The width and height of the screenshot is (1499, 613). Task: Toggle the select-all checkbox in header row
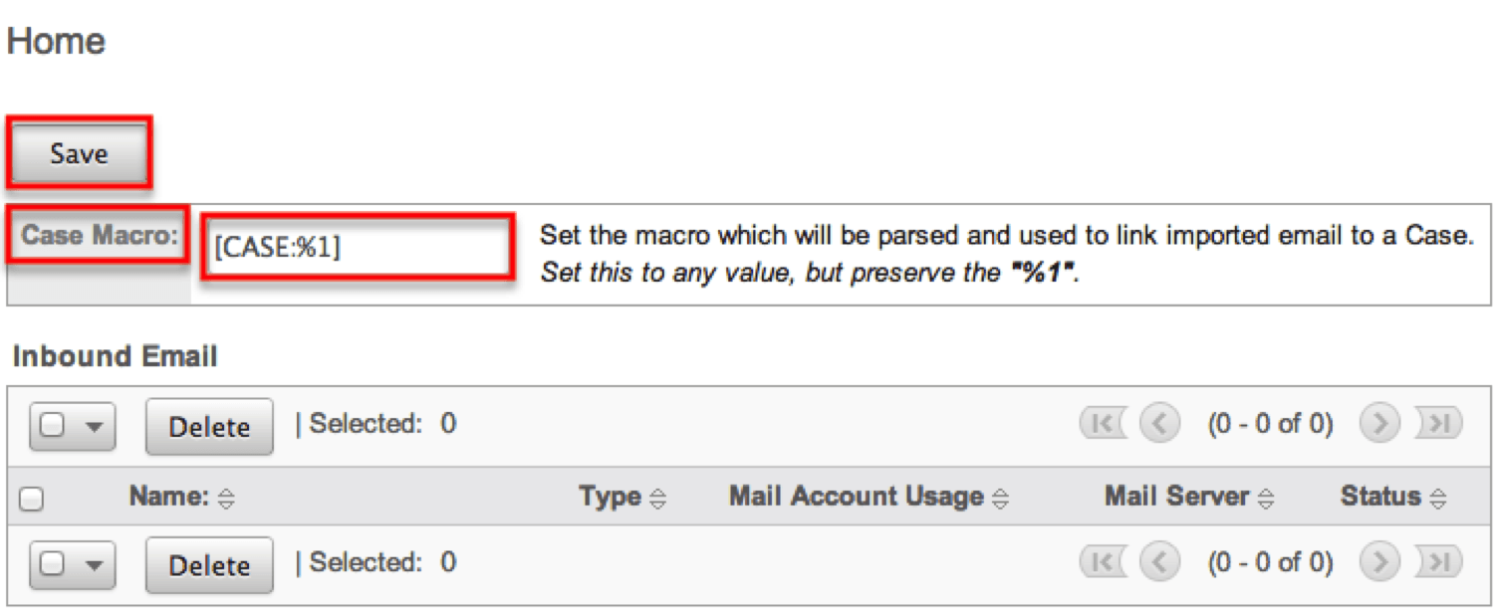[x=32, y=499]
